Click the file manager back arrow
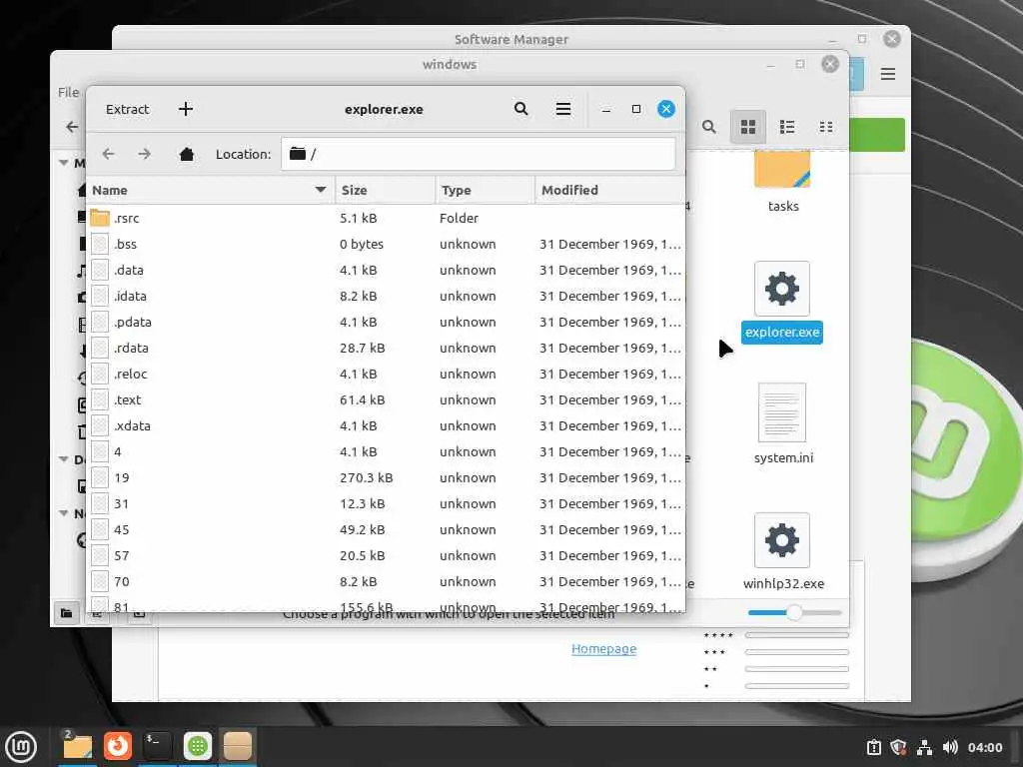 pos(72,127)
